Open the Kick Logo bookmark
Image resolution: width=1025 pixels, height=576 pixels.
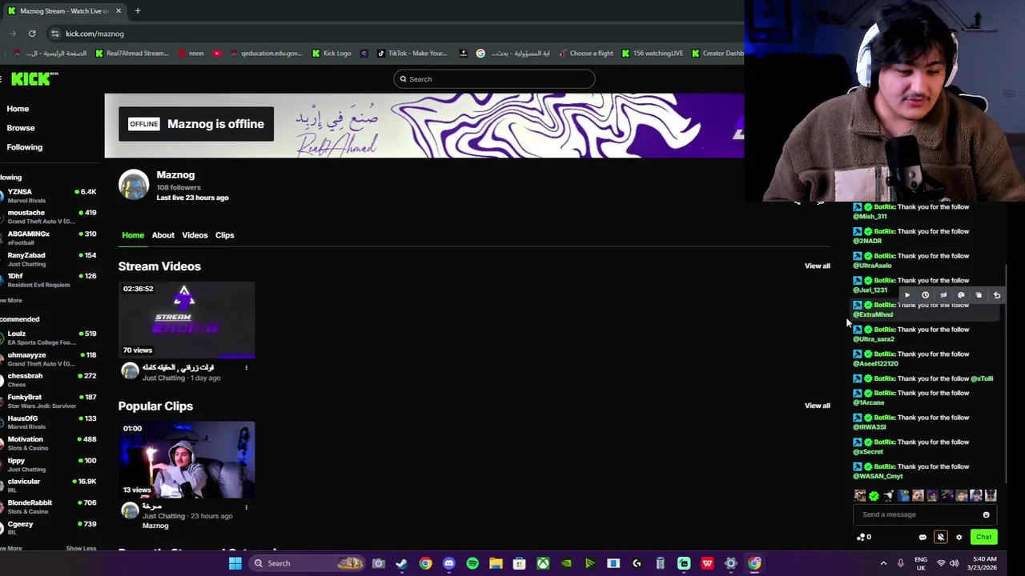tap(332, 54)
